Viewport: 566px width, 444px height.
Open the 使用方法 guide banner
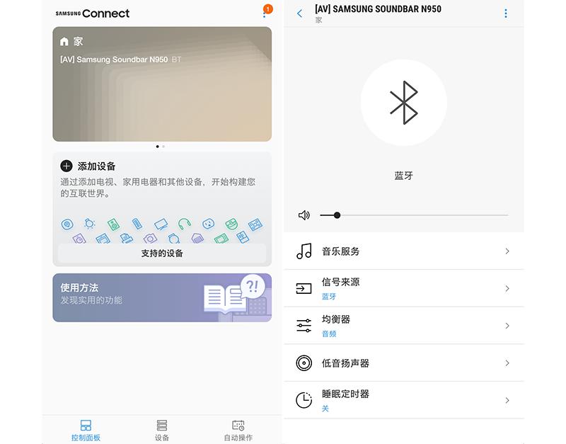(x=162, y=297)
